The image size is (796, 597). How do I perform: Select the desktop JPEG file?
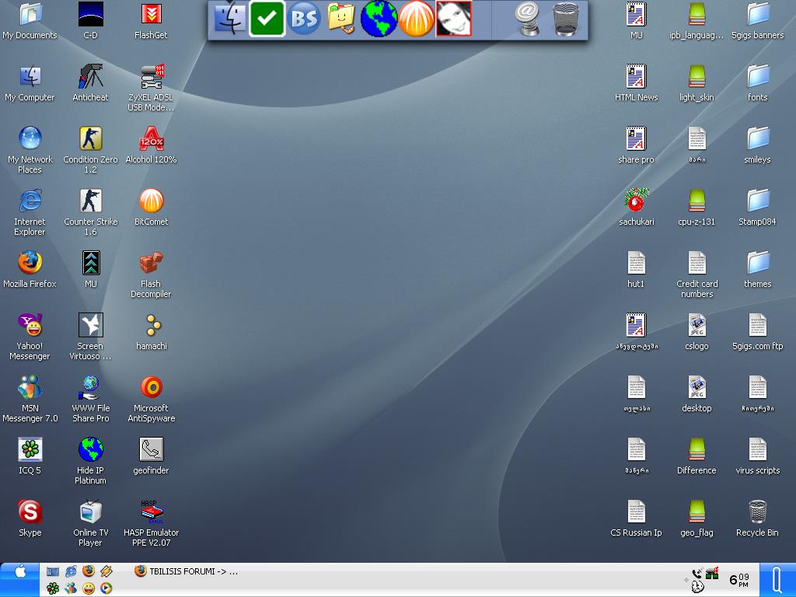(696, 393)
